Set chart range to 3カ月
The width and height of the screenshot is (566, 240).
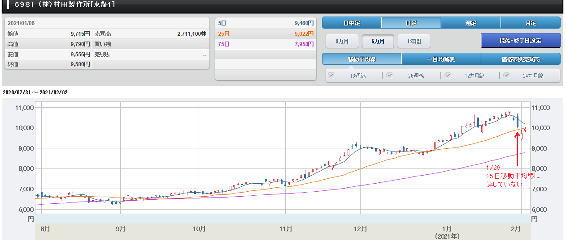tap(343, 41)
